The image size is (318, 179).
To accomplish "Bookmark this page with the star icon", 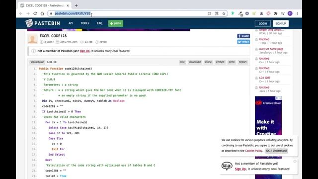I will 224,13.
